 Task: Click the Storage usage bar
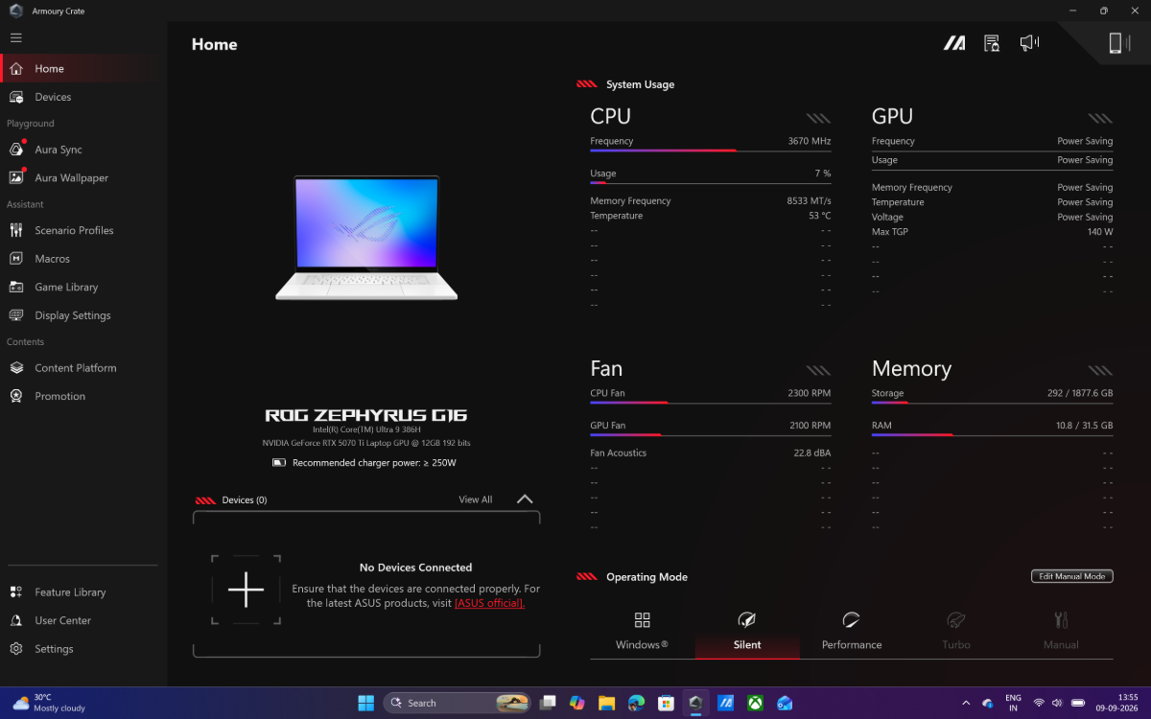pos(993,403)
